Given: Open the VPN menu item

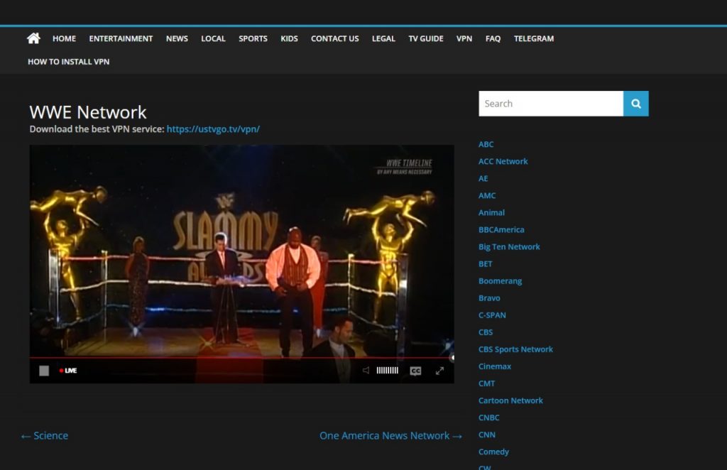Looking at the screenshot, I should [x=464, y=38].
